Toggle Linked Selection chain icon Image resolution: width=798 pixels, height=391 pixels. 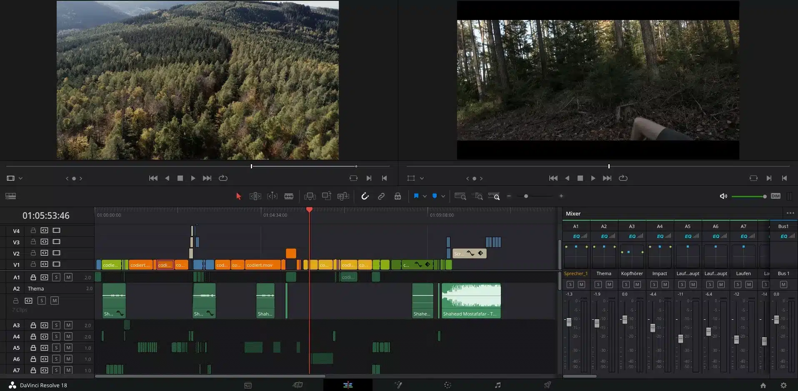coord(381,196)
